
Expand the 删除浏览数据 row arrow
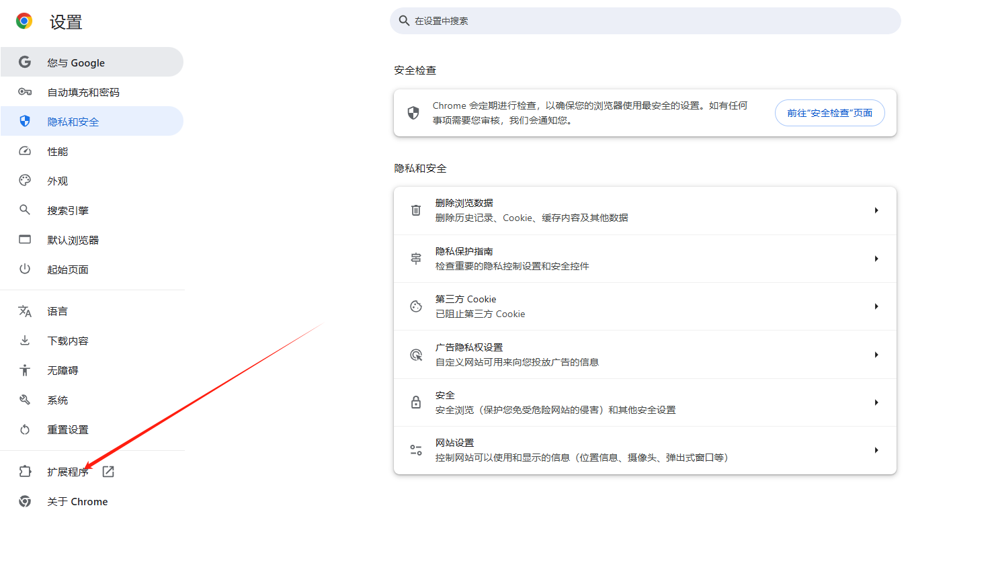click(x=876, y=210)
